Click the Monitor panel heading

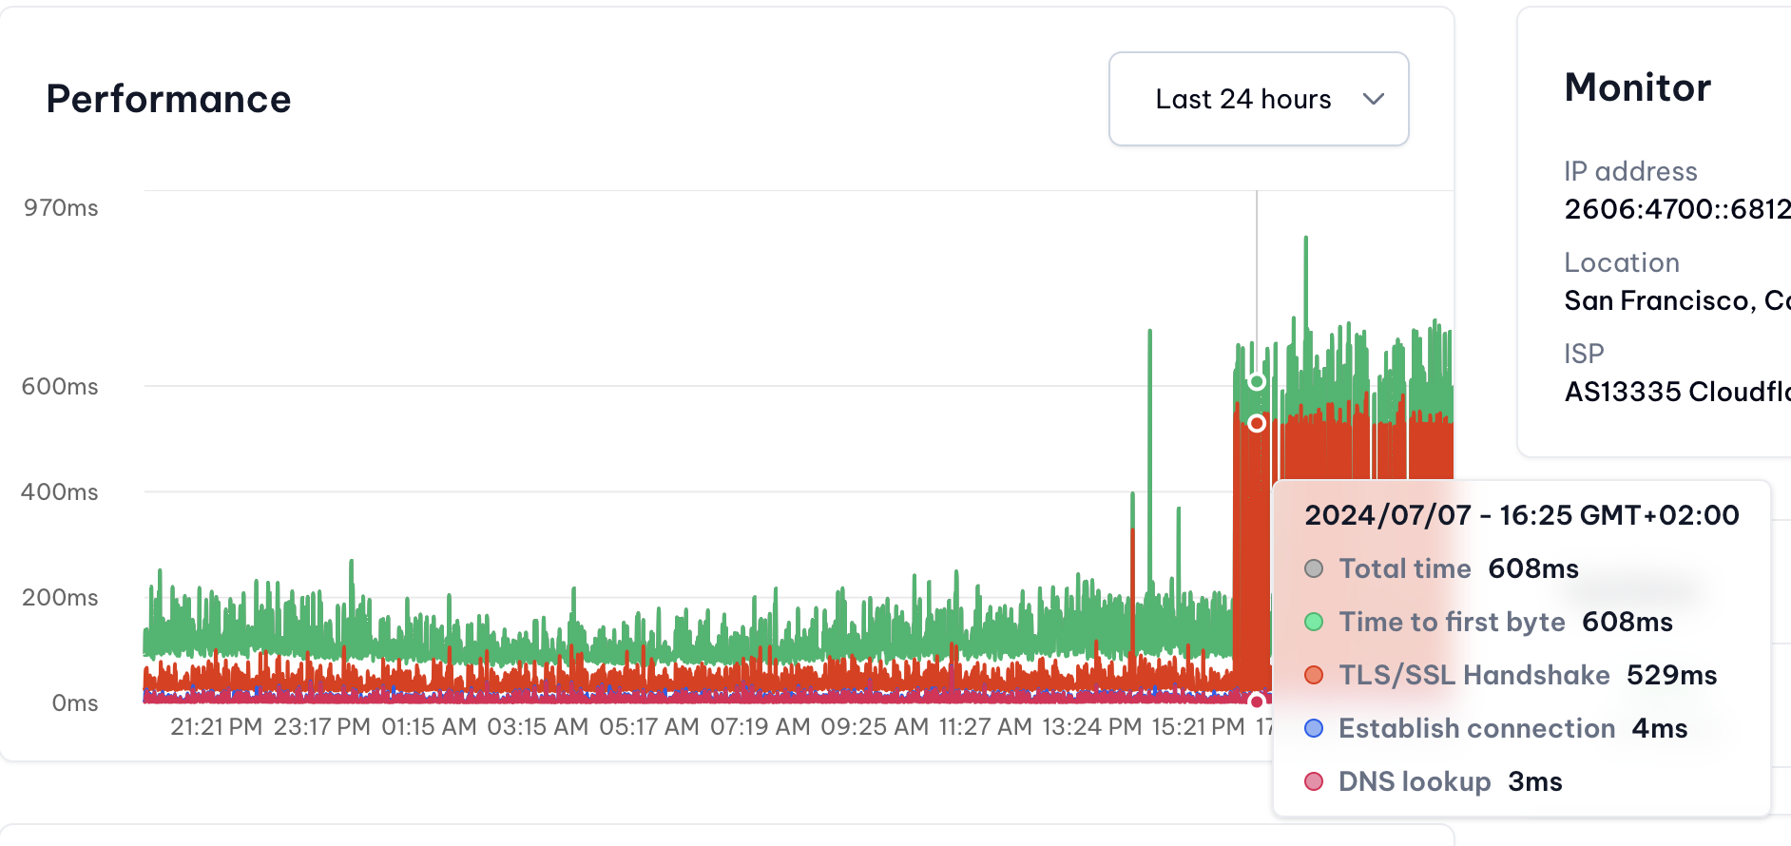click(x=1638, y=87)
